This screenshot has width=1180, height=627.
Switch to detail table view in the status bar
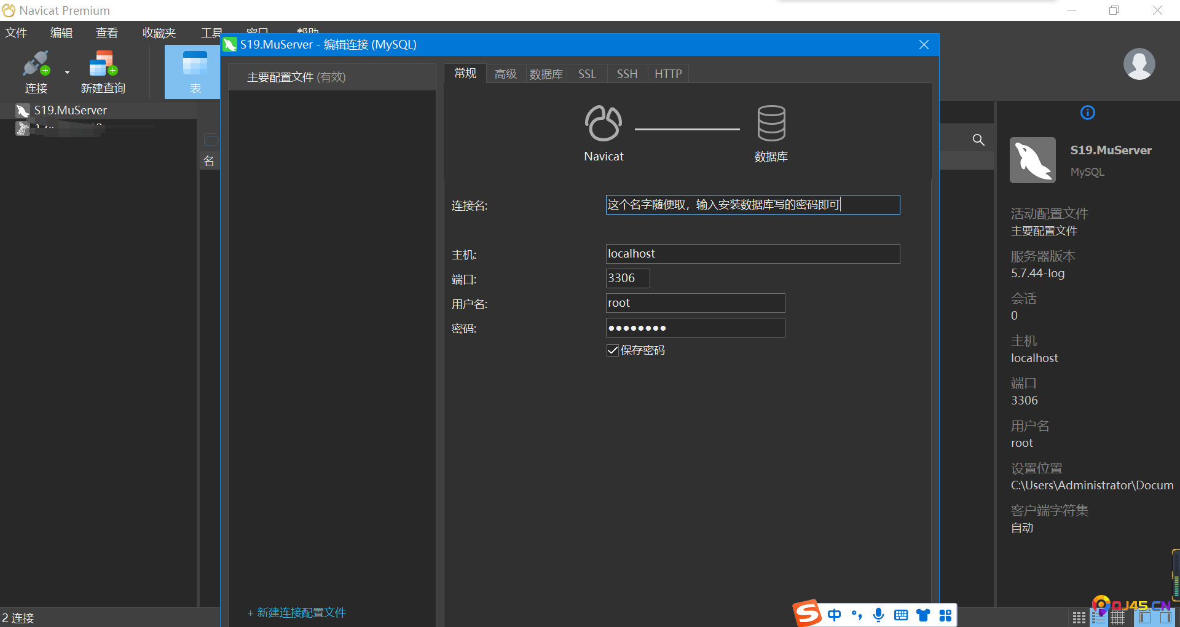[1118, 618]
